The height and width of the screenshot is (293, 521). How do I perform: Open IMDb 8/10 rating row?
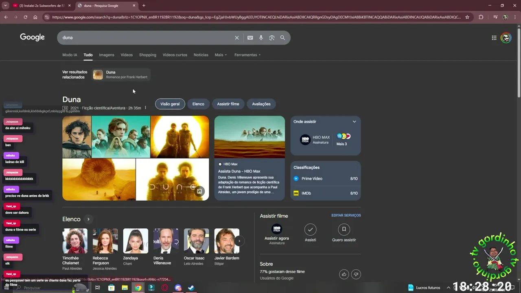tap(326, 193)
